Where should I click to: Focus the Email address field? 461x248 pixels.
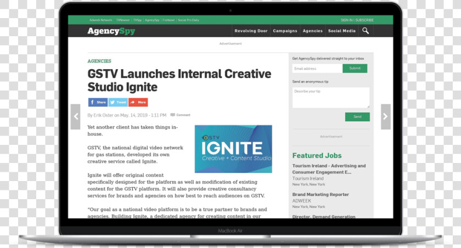[x=317, y=69]
